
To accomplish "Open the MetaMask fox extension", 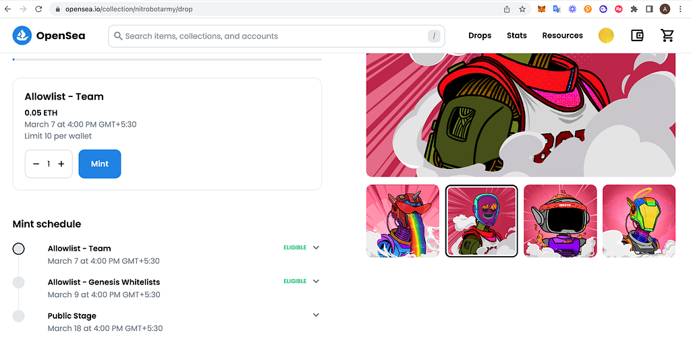I will [x=542, y=9].
